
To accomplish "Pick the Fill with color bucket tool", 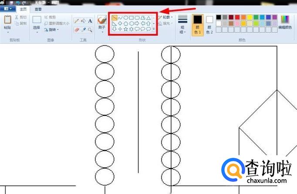I will tap(83, 20).
